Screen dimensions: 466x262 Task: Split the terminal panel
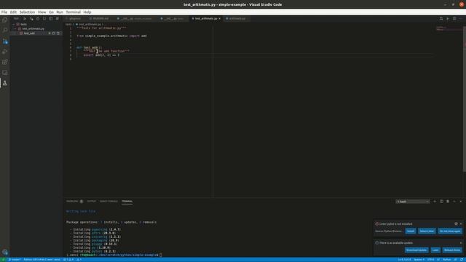coord(441,202)
